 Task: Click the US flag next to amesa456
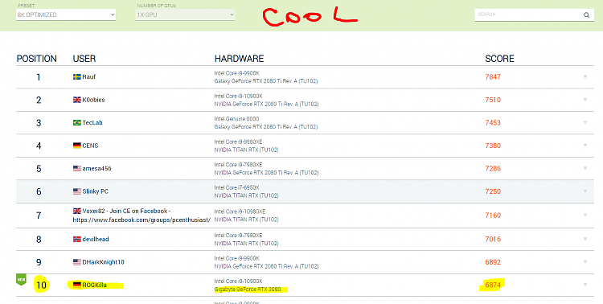click(x=77, y=168)
